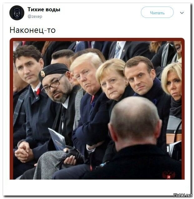The image size is (194, 199).
Task: Open the round profile avatar icon
Action: point(17,13)
